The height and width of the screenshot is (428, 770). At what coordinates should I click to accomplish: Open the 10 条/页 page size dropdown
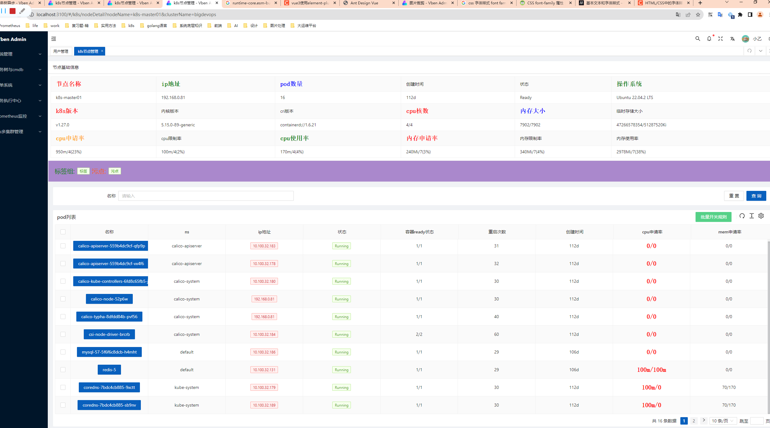(x=723, y=421)
